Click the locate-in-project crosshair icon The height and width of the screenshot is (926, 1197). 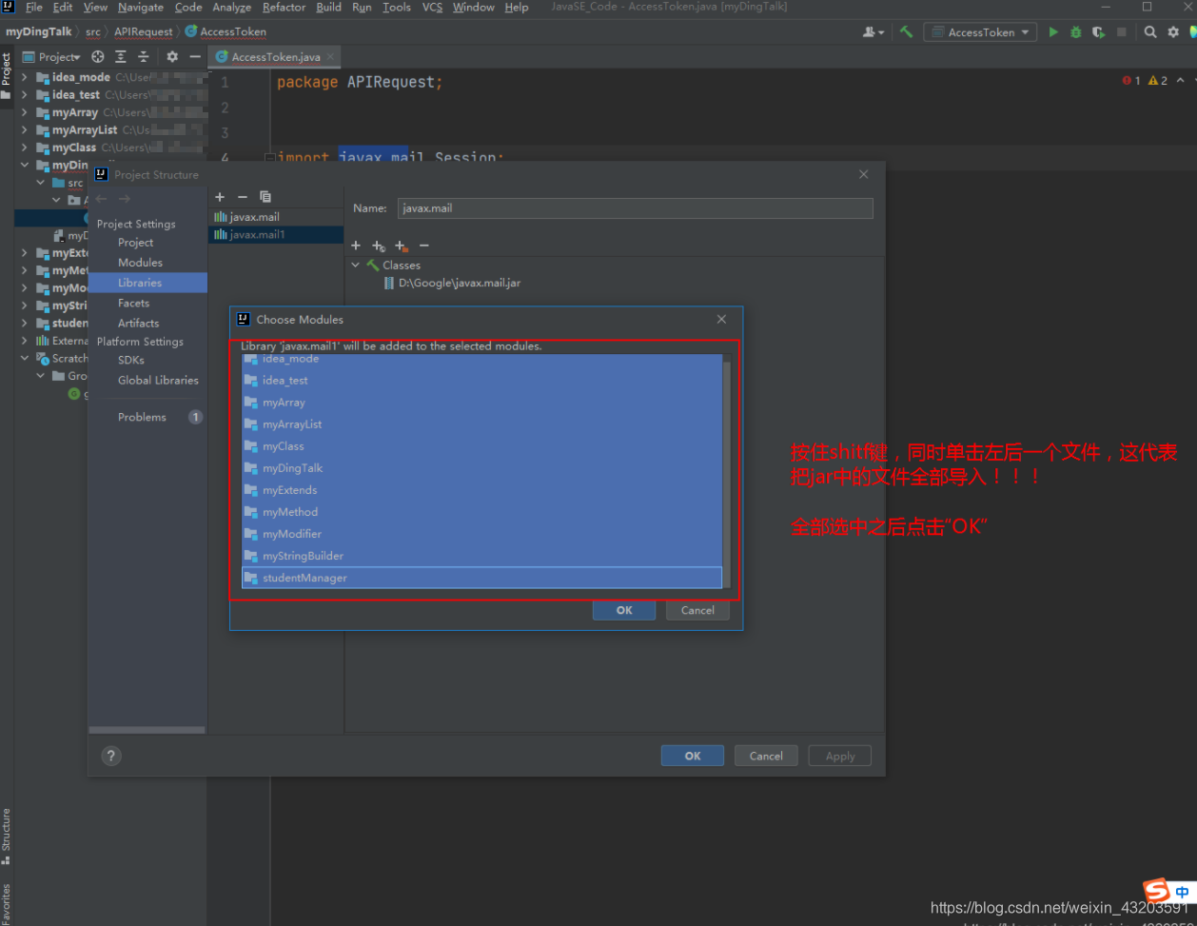[97, 57]
